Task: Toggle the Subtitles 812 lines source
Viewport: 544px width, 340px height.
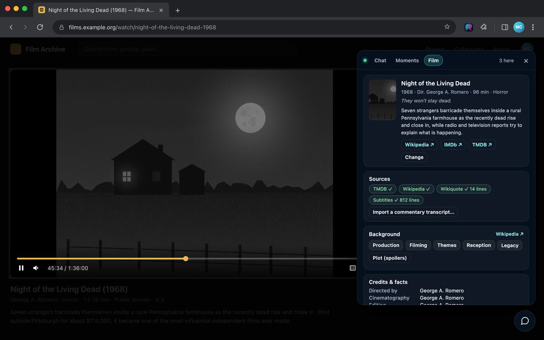Action: click(396, 200)
